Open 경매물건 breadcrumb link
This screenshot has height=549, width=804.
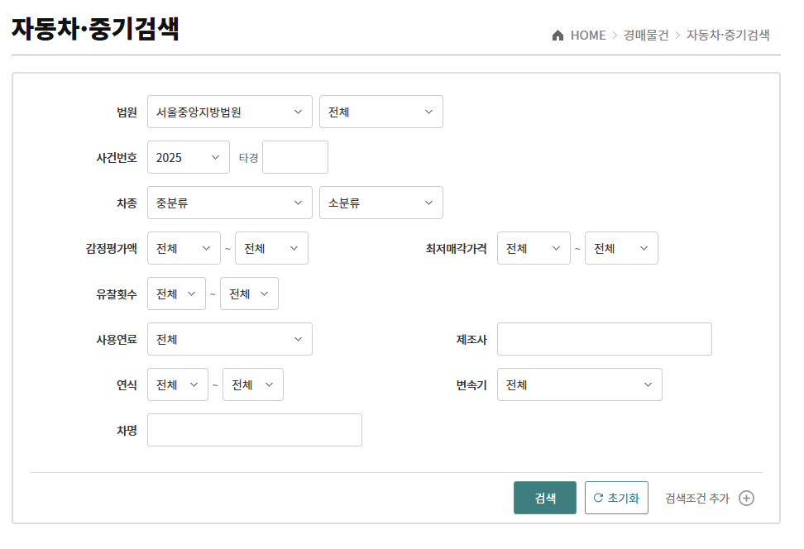click(646, 36)
